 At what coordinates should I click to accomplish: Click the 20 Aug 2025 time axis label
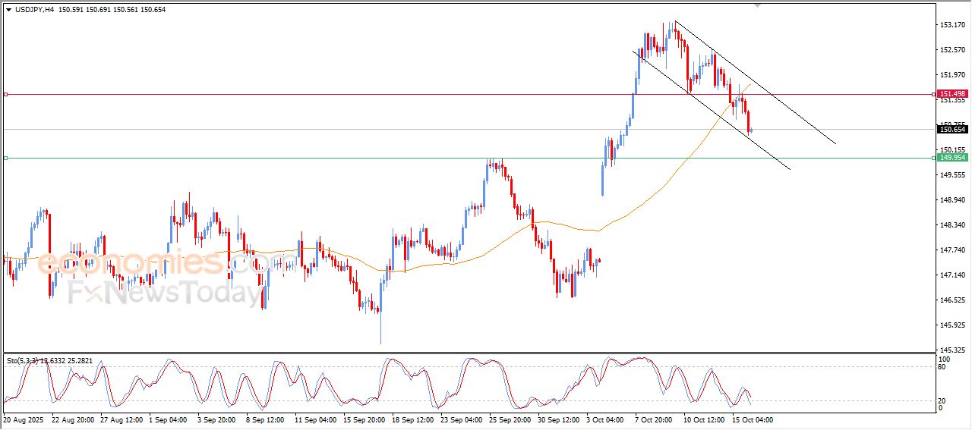point(24,419)
